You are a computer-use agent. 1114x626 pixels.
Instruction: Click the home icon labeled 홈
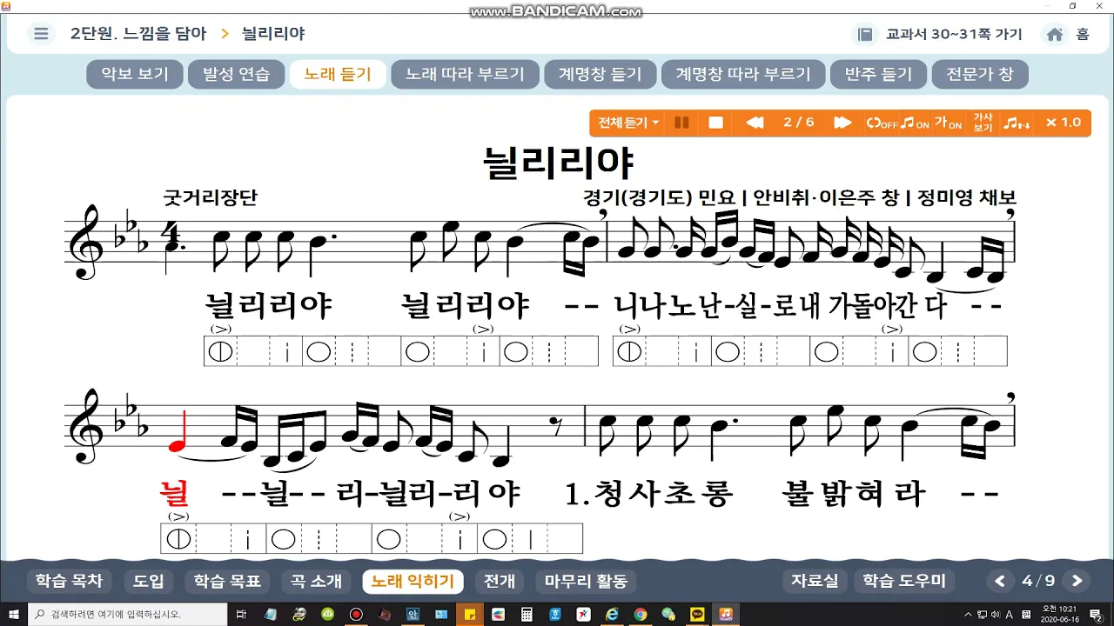pyautogui.click(x=1068, y=34)
